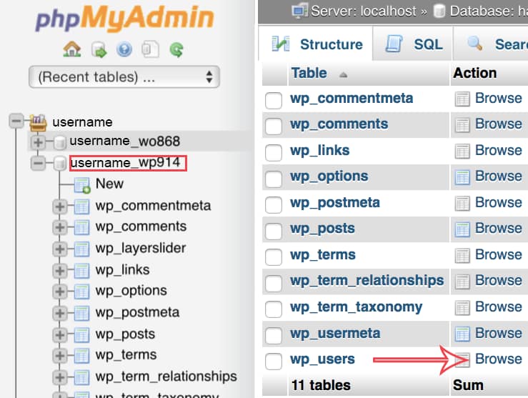Click the reload navigation panel icon

(176, 49)
